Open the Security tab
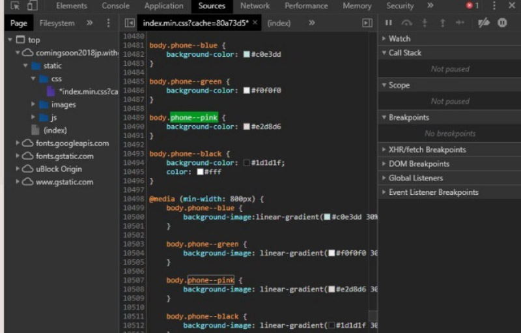This screenshot has height=333, width=521. pyautogui.click(x=400, y=6)
